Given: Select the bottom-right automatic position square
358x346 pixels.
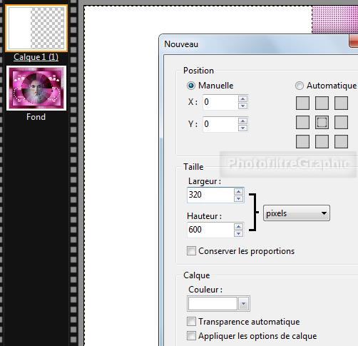Looking at the screenshot, I should (341, 142).
